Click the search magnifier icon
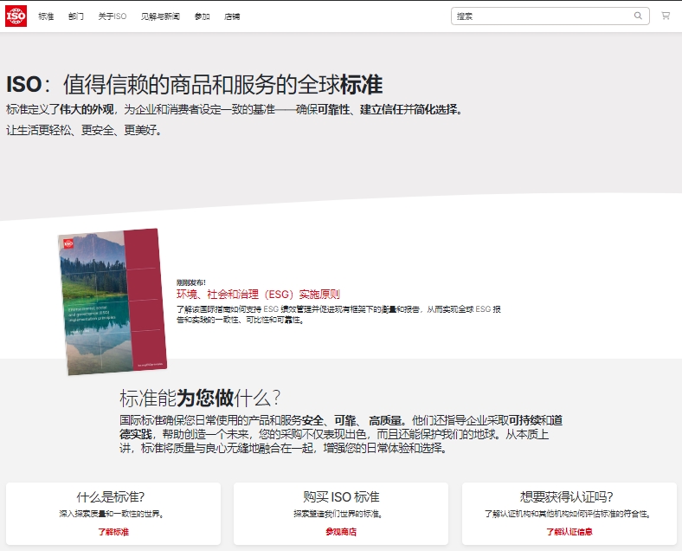 click(638, 16)
